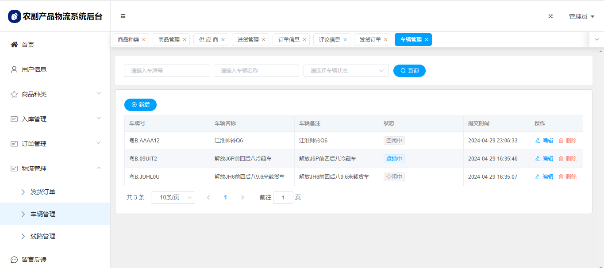Delete vehicle 粤B.JUHL0U
This screenshot has height=268, width=604.
click(x=567, y=177)
